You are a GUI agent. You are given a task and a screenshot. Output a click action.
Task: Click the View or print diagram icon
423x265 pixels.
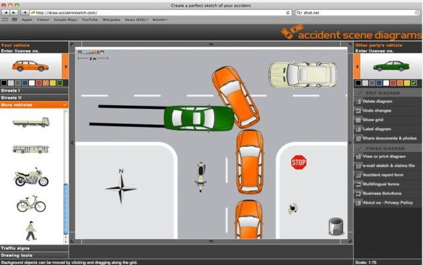coord(358,157)
